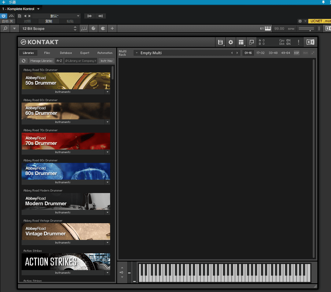Open the preset file page icon
Viewport: 331px width, 292px height.
19,16
